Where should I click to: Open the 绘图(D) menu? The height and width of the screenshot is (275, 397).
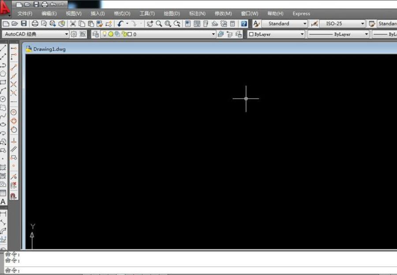[x=172, y=14]
